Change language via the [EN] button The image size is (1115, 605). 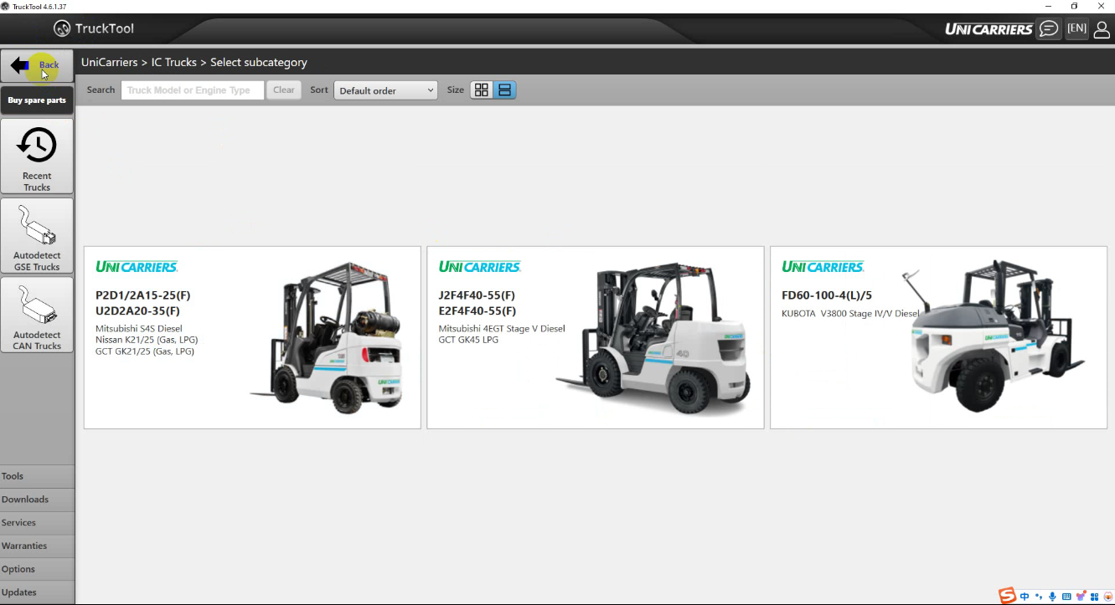[1076, 28]
